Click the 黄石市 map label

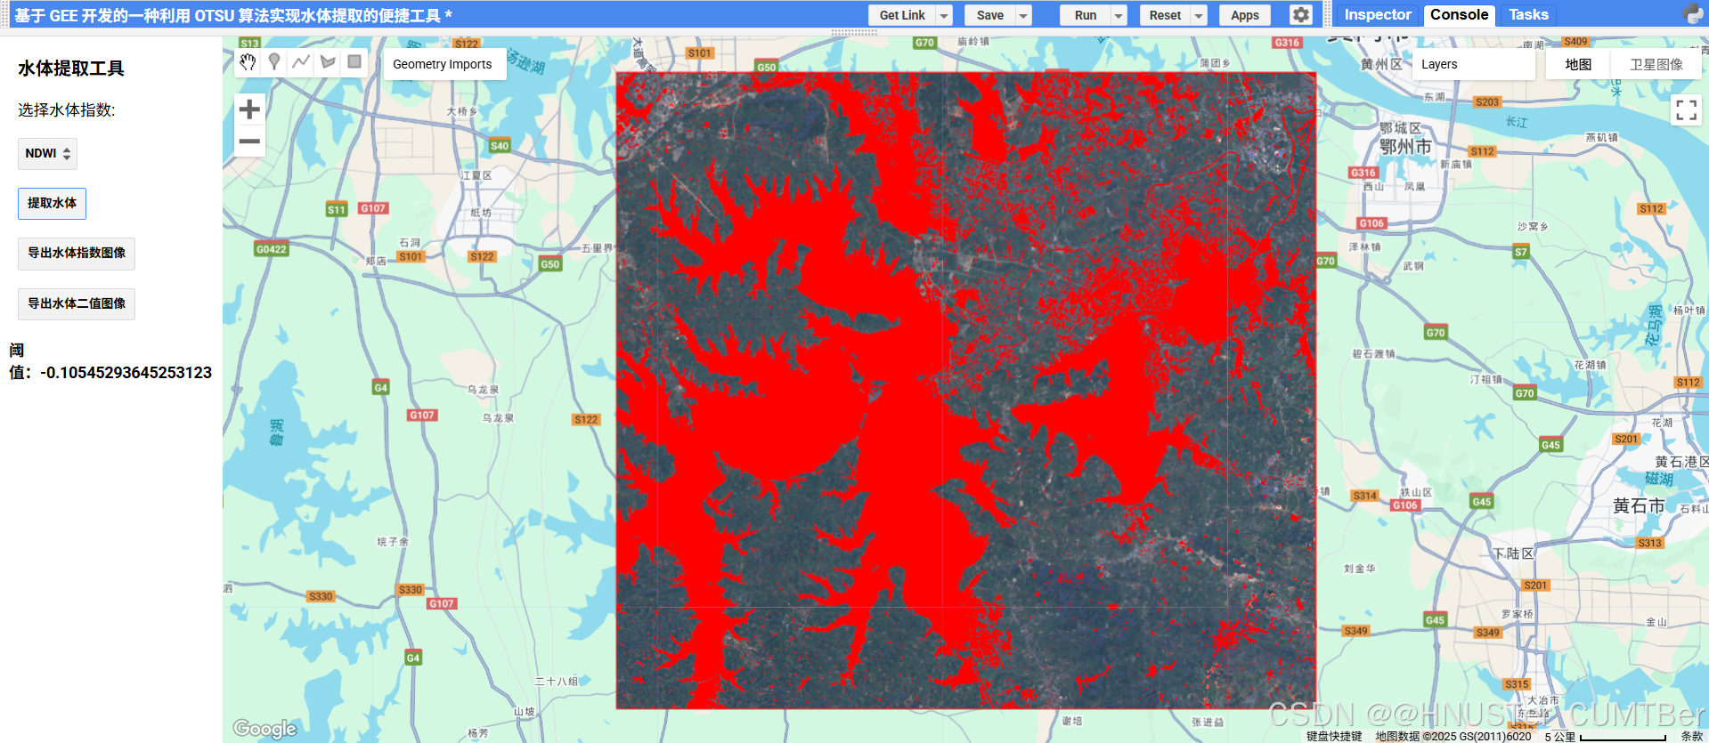pos(1639,505)
